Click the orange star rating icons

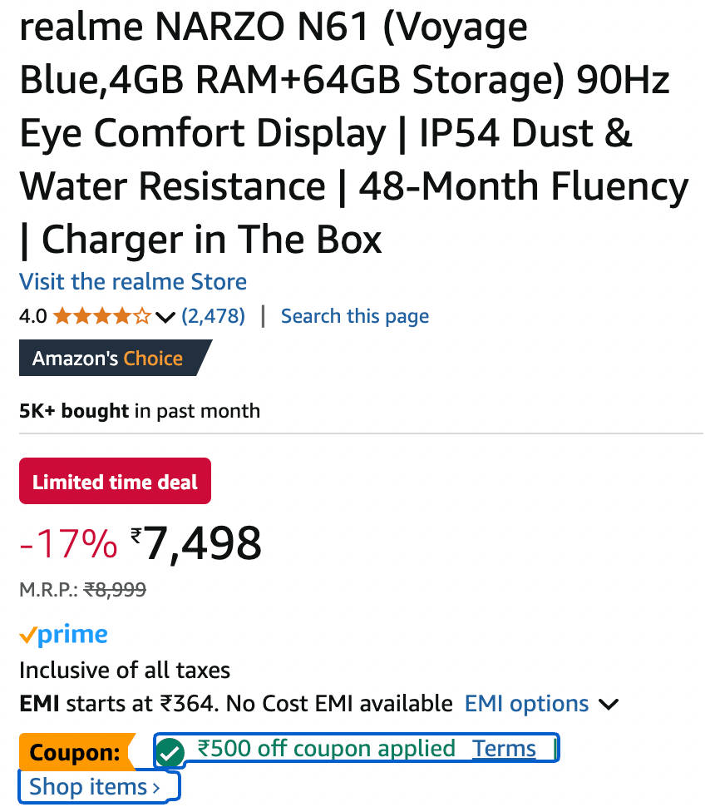coord(102,317)
